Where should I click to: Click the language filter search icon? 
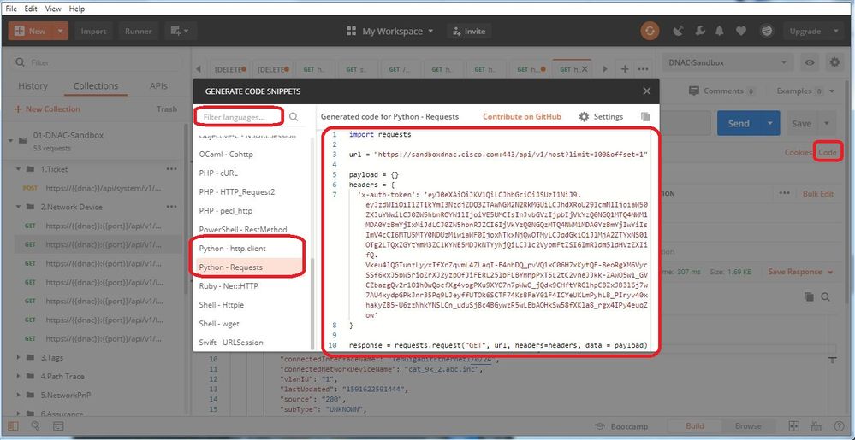coord(294,116)
